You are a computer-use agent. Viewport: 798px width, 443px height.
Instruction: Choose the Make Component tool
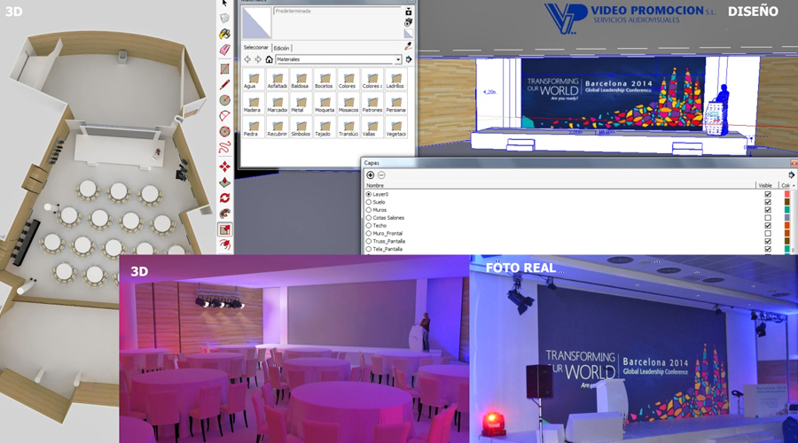(224, 19)
